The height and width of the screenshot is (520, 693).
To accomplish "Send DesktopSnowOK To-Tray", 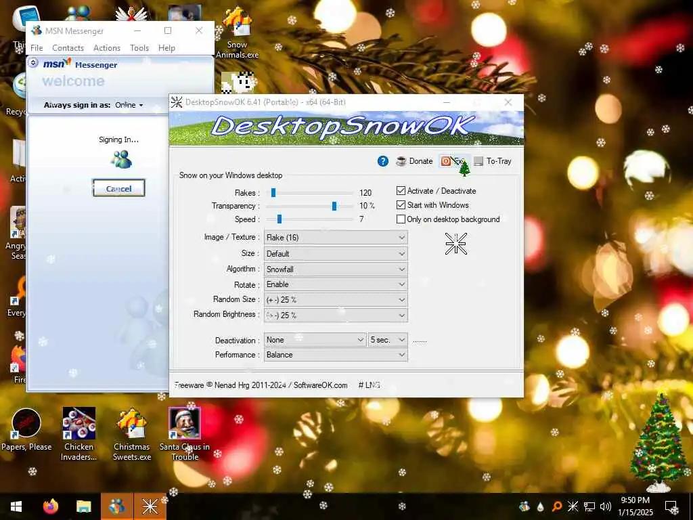I will coord(493,161).
